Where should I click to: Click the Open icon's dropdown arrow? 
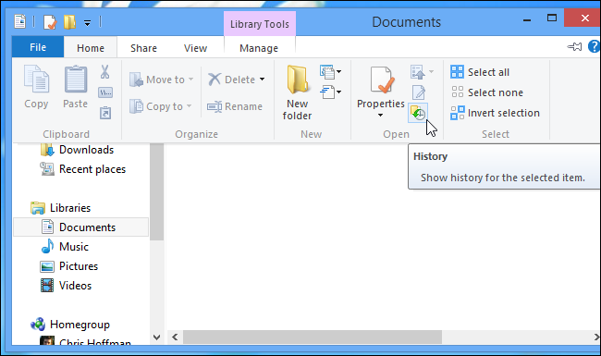pos(431,71)
